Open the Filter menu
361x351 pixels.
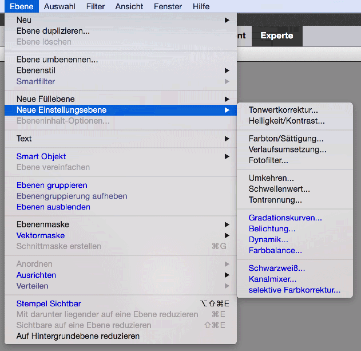pos(96,7)
